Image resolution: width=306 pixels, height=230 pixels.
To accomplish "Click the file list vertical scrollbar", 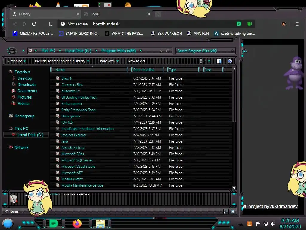I will click(234, 96).
